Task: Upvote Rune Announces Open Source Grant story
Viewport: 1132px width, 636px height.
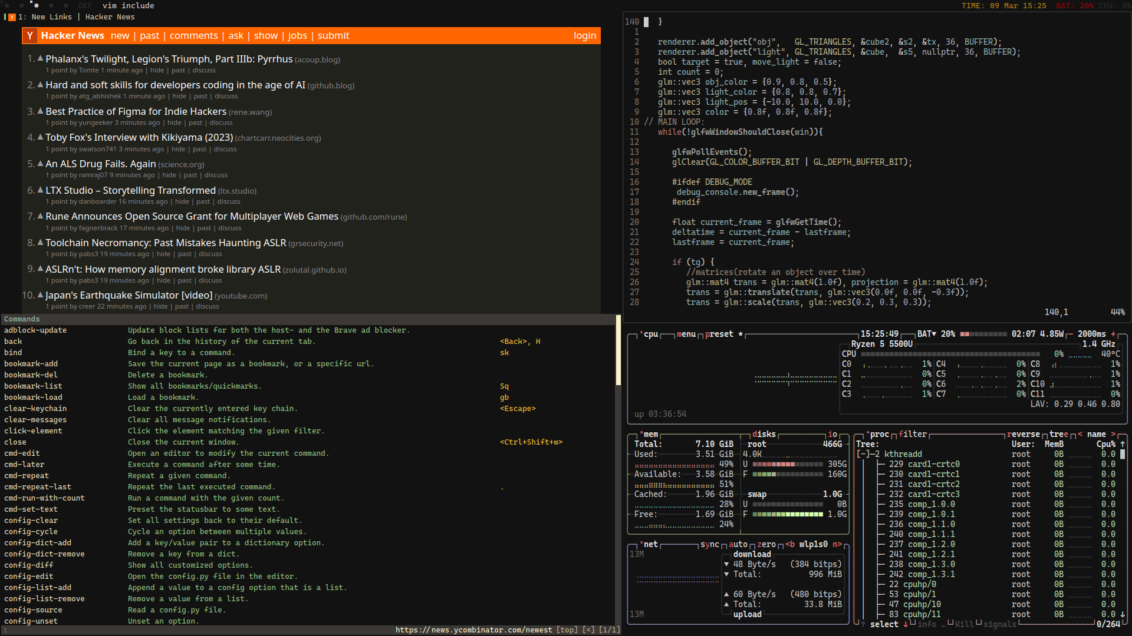Action: click(x=41, y=216)
